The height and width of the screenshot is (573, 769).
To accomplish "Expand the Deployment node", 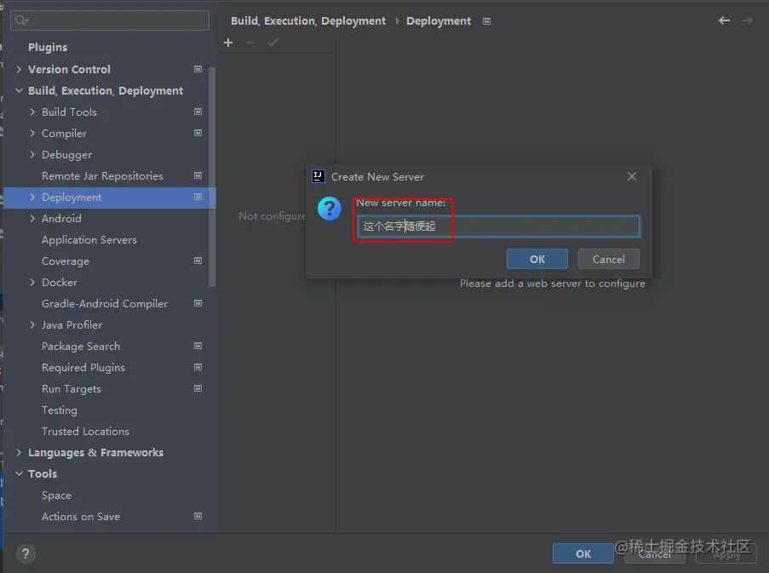I will (32, 197).
